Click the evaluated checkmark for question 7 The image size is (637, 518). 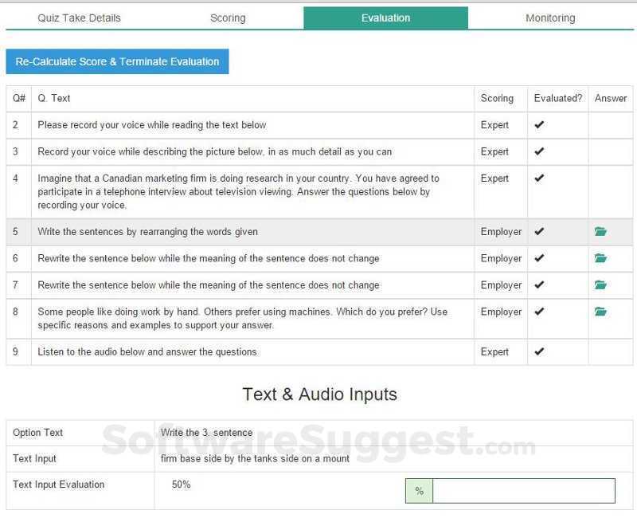tap(539, 285)
